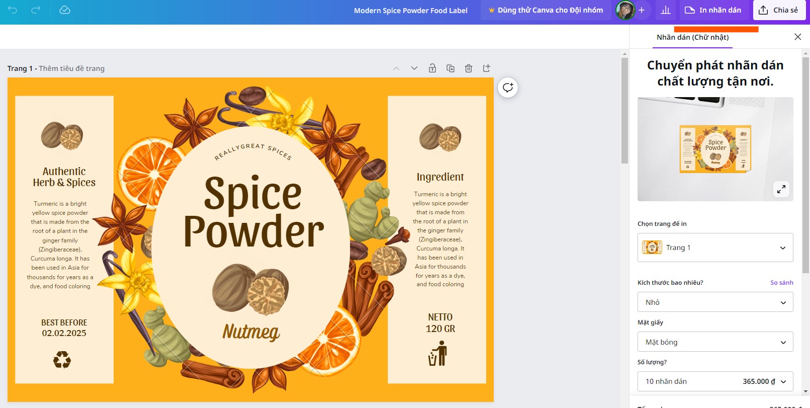
Task: Select the trash-bin person symbol on label
Action: pos(438,353)
